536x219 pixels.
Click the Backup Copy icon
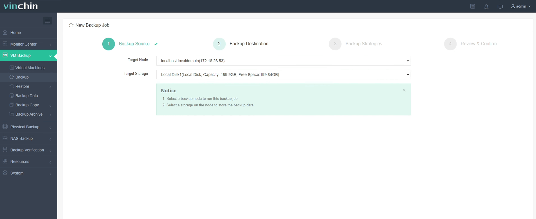(12, 105)
